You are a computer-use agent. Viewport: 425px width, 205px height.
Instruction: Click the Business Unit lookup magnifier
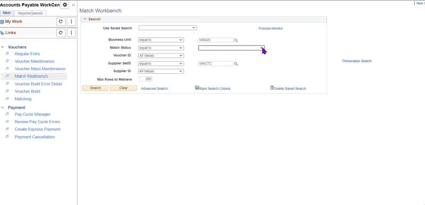coord(236,40)
